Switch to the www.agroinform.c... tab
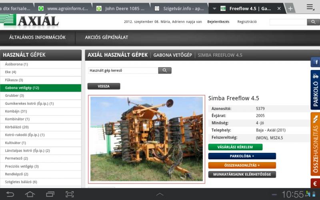The image size is (320, 200). coord(63,8)
